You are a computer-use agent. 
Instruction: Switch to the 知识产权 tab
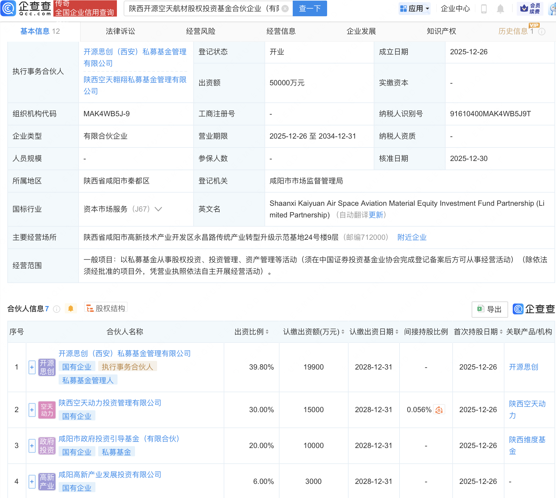point(441,31)
